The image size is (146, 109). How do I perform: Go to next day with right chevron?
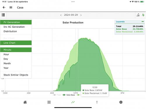tap(81, 15)
